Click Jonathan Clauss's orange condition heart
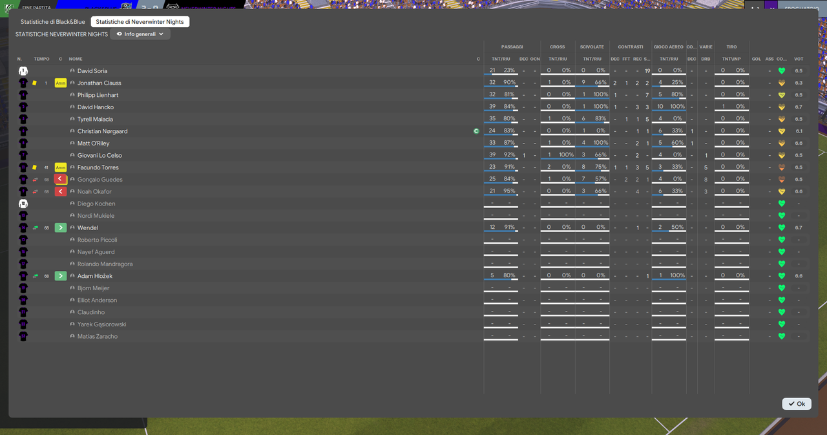The image size is (827, 435). pyautogui.click(x=782, y=83)
